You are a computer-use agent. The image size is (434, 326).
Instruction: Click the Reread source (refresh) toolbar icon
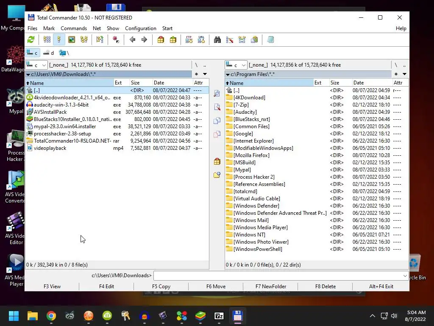(x=31, y=39)
